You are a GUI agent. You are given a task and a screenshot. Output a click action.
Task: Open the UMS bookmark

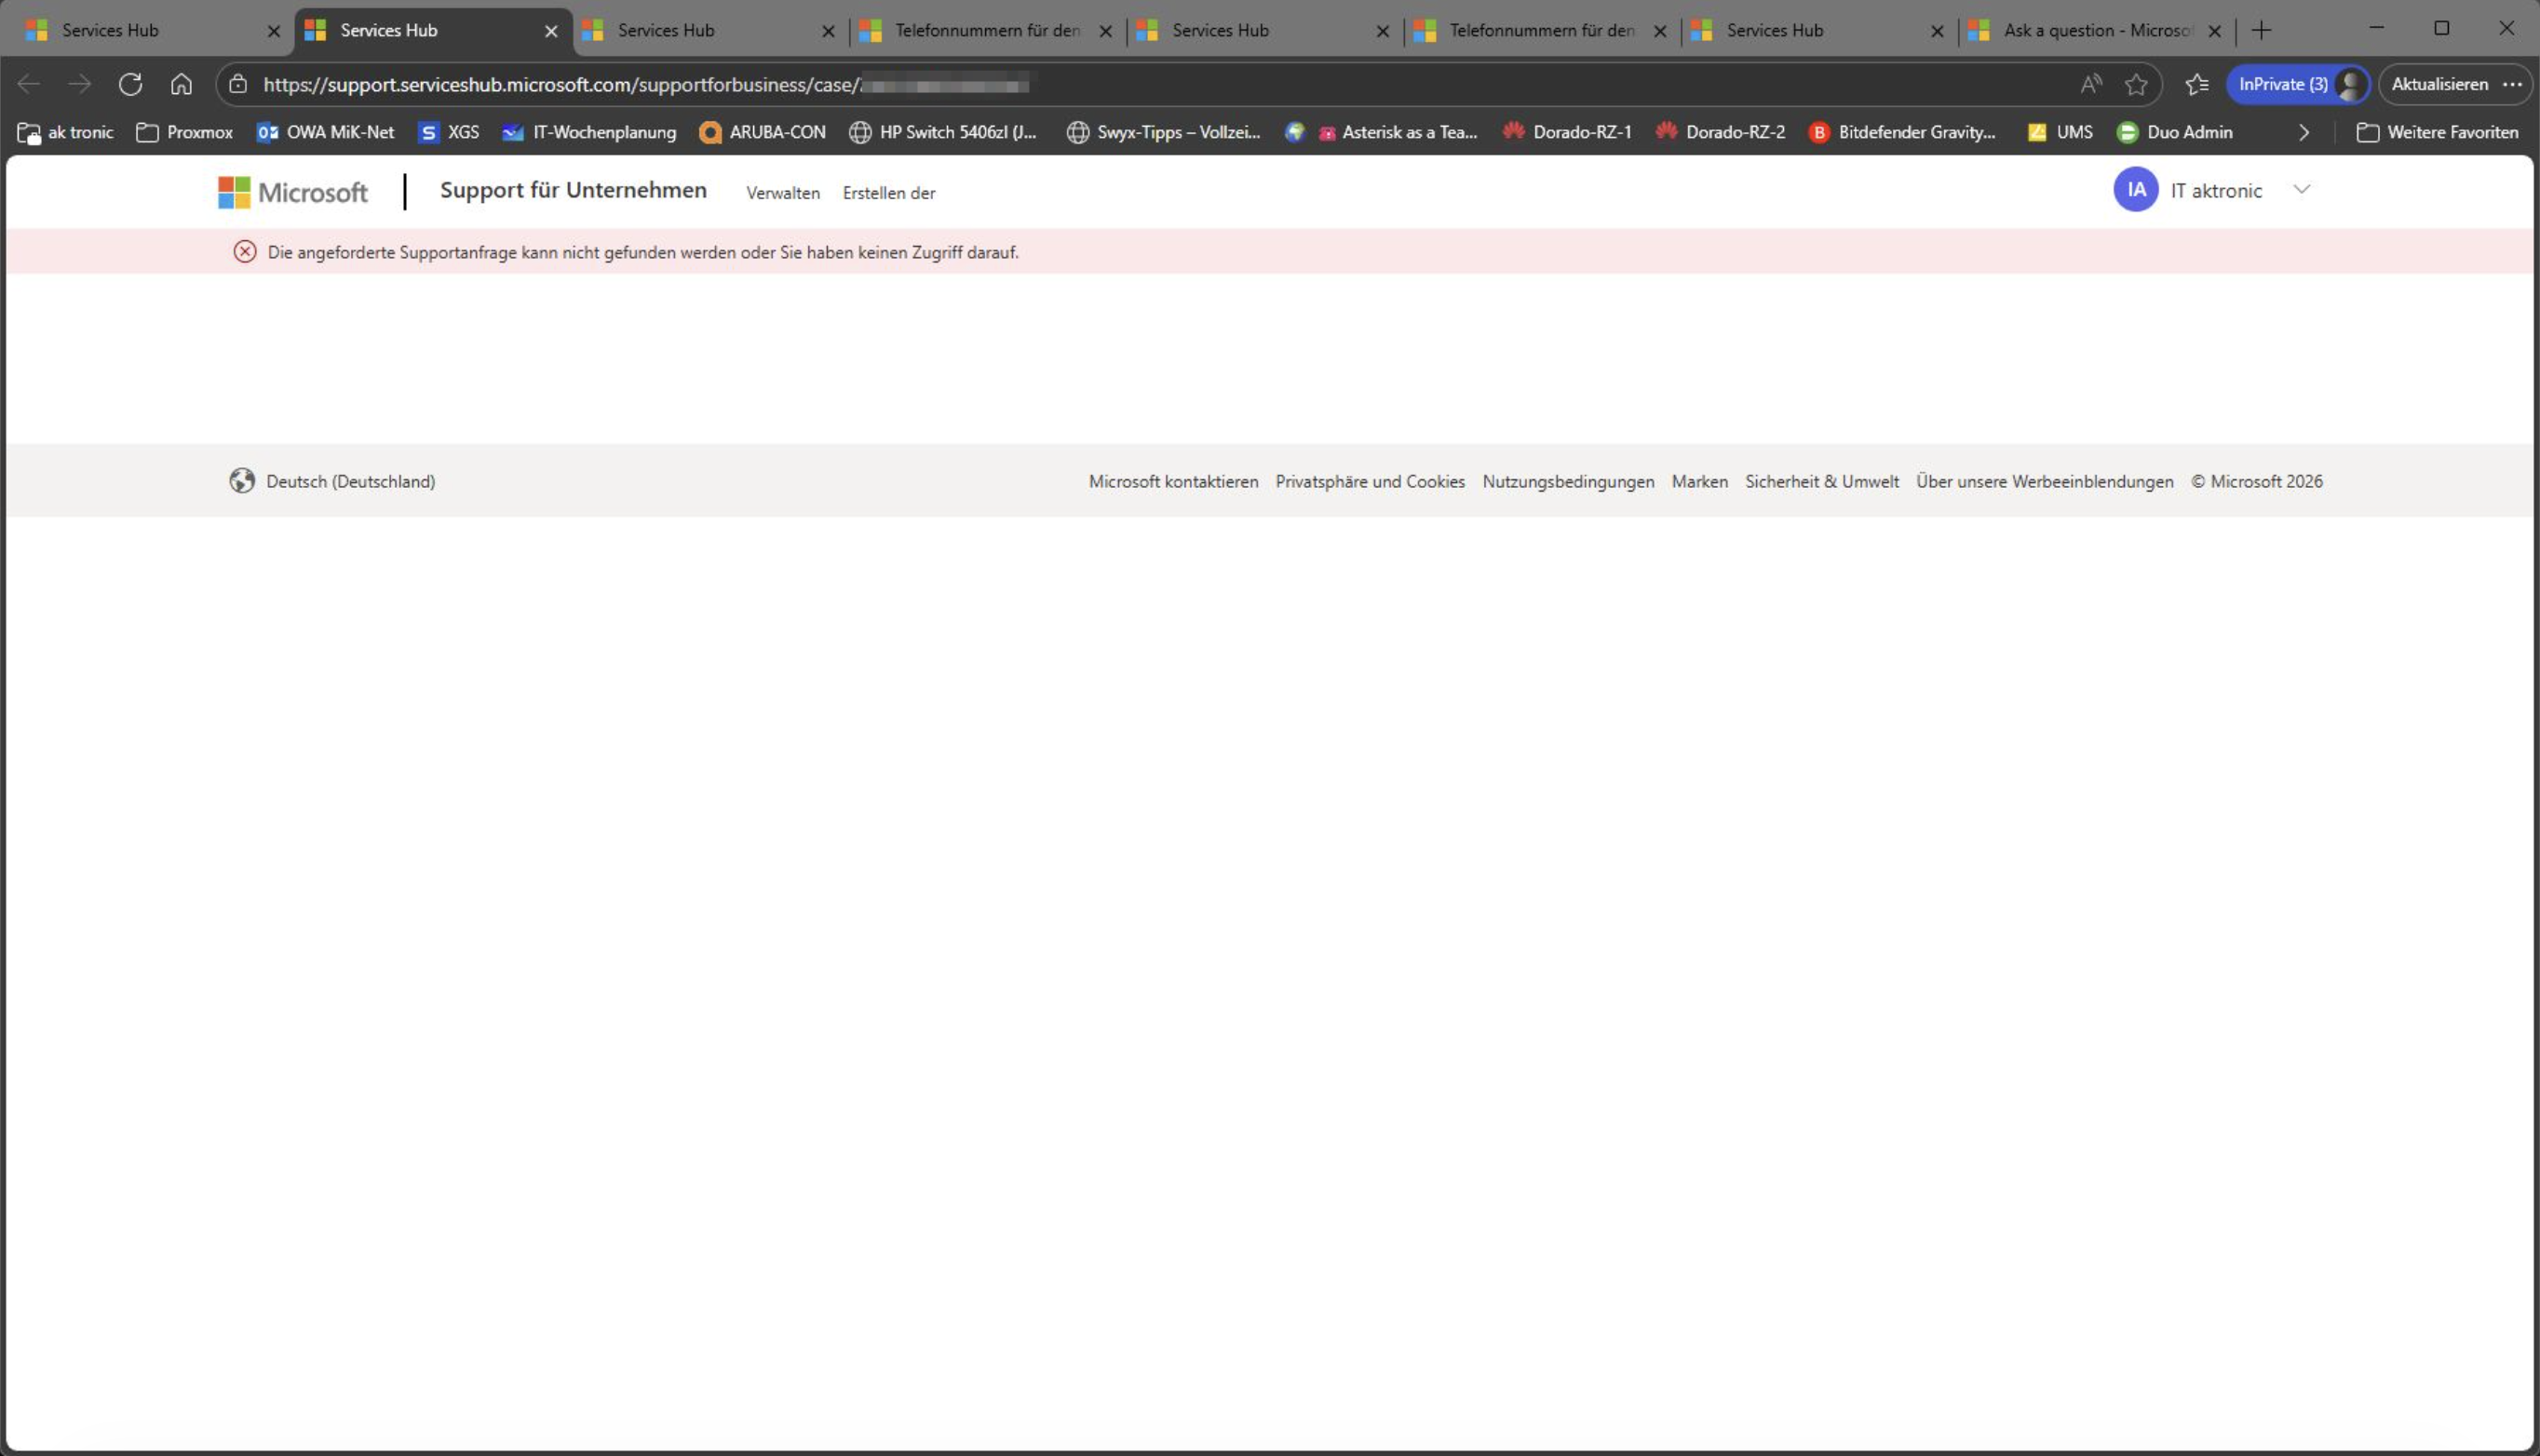tap(2059, 132)
